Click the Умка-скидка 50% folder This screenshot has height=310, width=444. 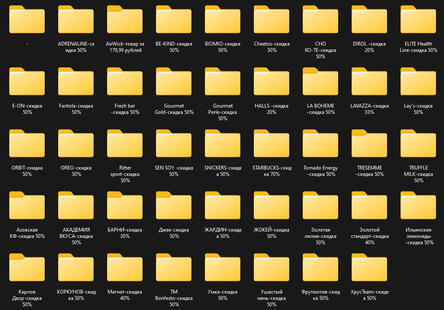pyautogui.click(x=223, y=267)
